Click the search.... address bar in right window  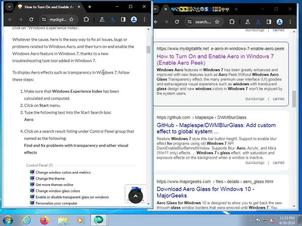[203, 22]
